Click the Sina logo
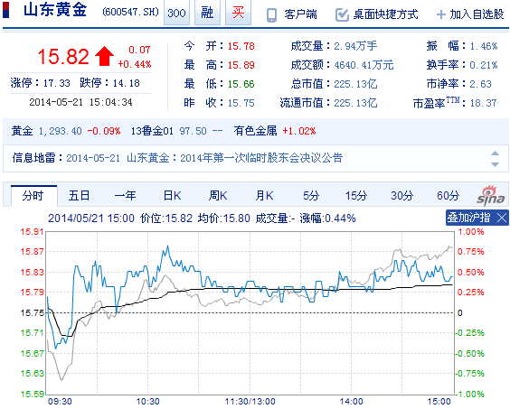 click(x=490, y=195)
